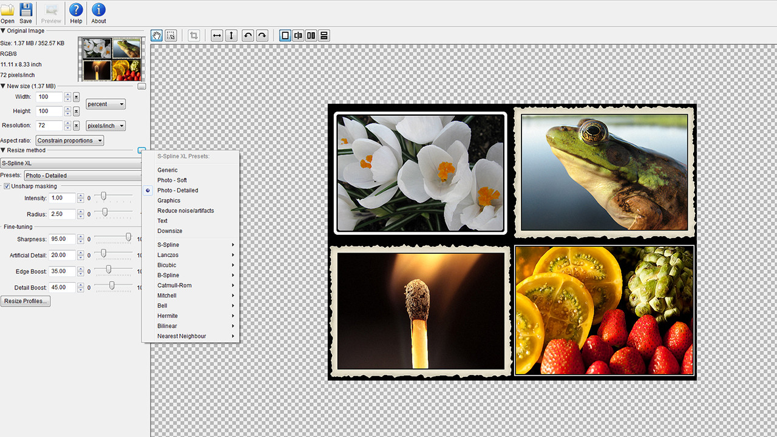Open the Lanczos submenu
The image size is (777, 437).
click(x=168, y=255)
